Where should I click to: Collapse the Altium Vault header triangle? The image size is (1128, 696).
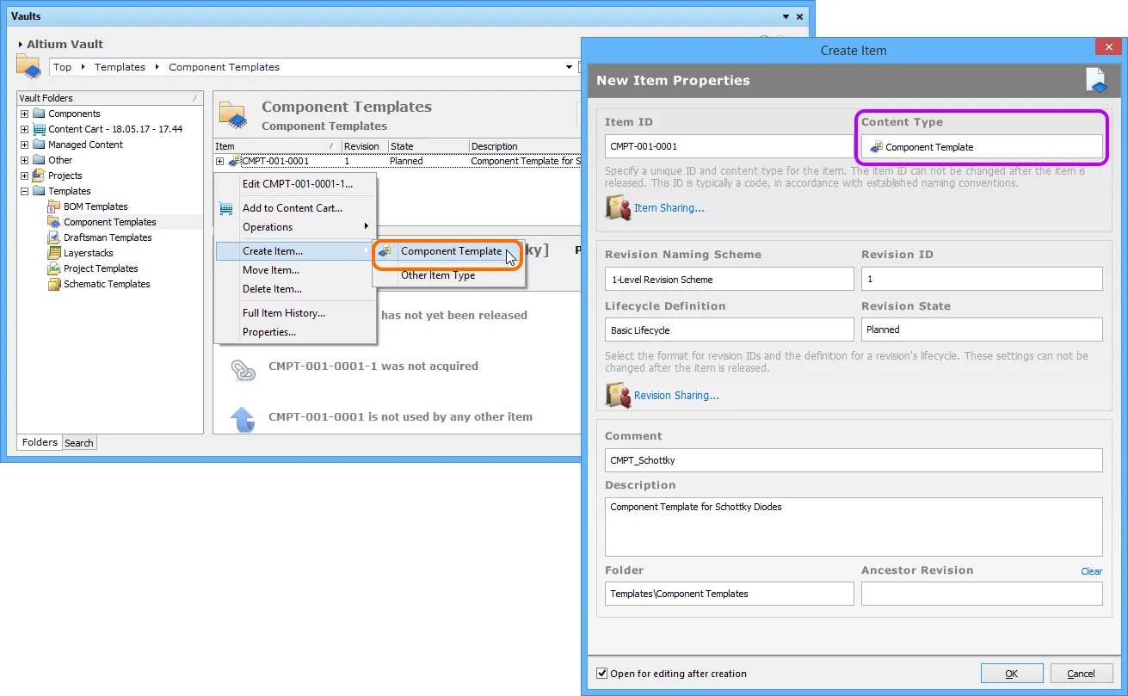coord(21,44)
